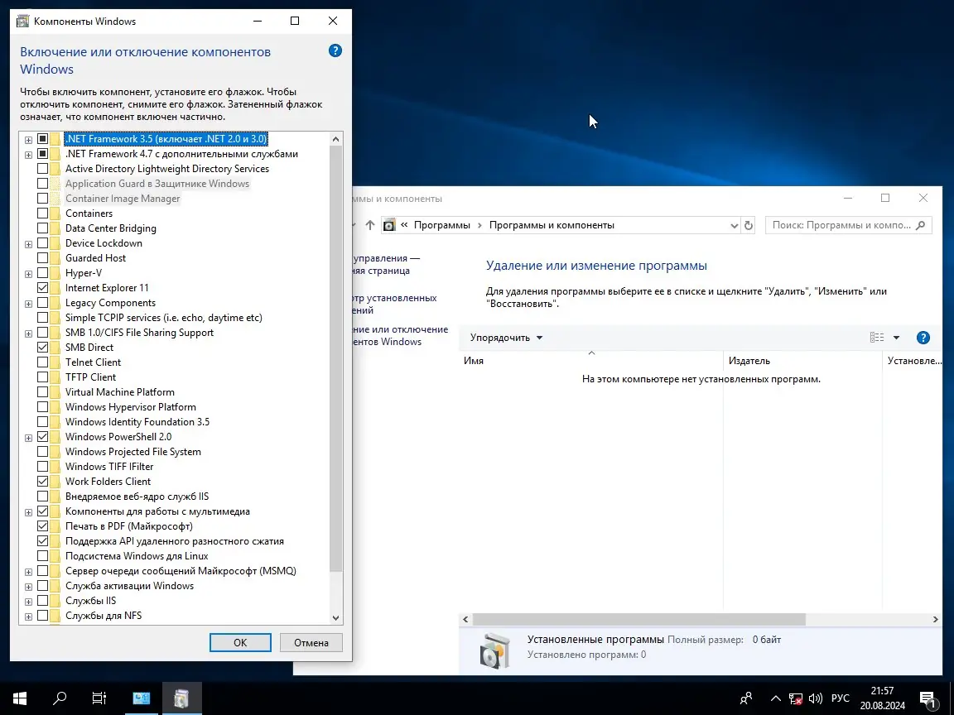This screenshot has height=715, width=954.
Task: Open the Упорядочить dropdown menu
Action: coord(506,338)
